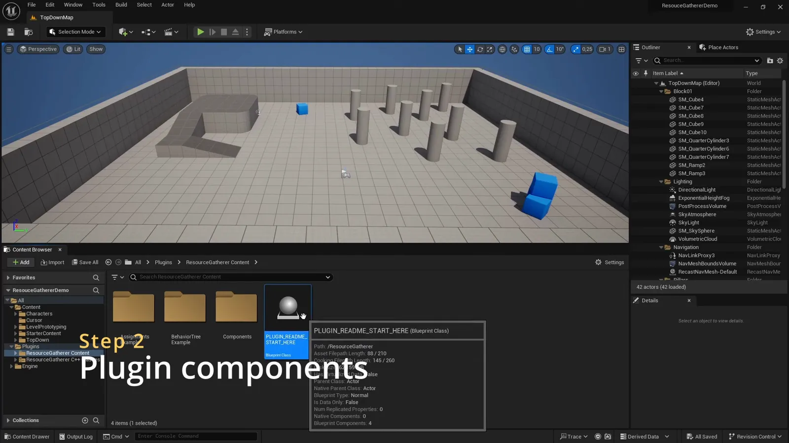Click Save All in Content Browser
The image size is (789, 443).
pos(85,262)
